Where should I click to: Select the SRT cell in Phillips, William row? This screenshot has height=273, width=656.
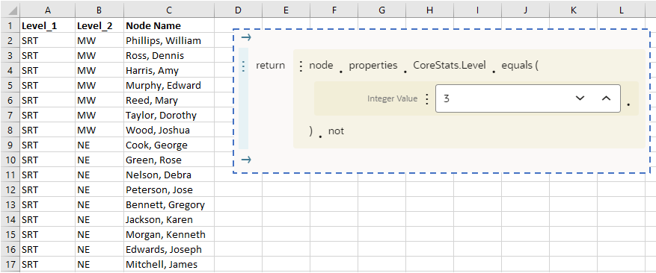[47, 41]
